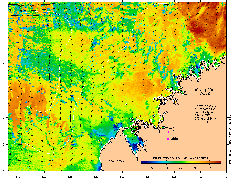
Task: Click the IMOS copyright timestamp text
Action: click(230, 140)
